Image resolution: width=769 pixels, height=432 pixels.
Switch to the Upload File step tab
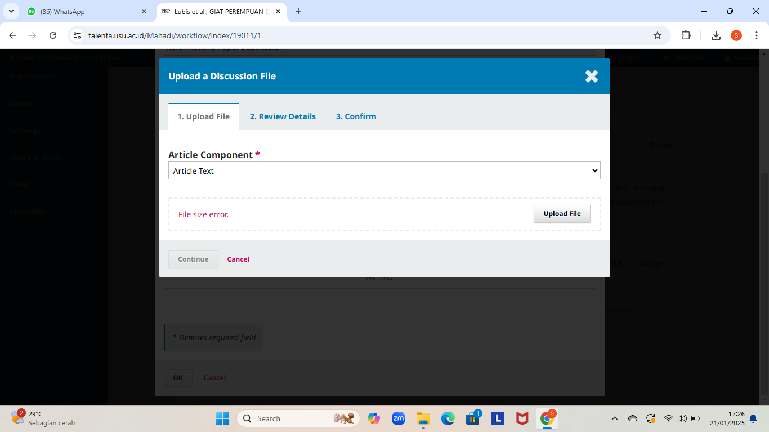(204, 116)
